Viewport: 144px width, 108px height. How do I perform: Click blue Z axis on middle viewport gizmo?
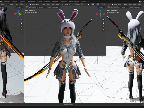click(100, 10)
